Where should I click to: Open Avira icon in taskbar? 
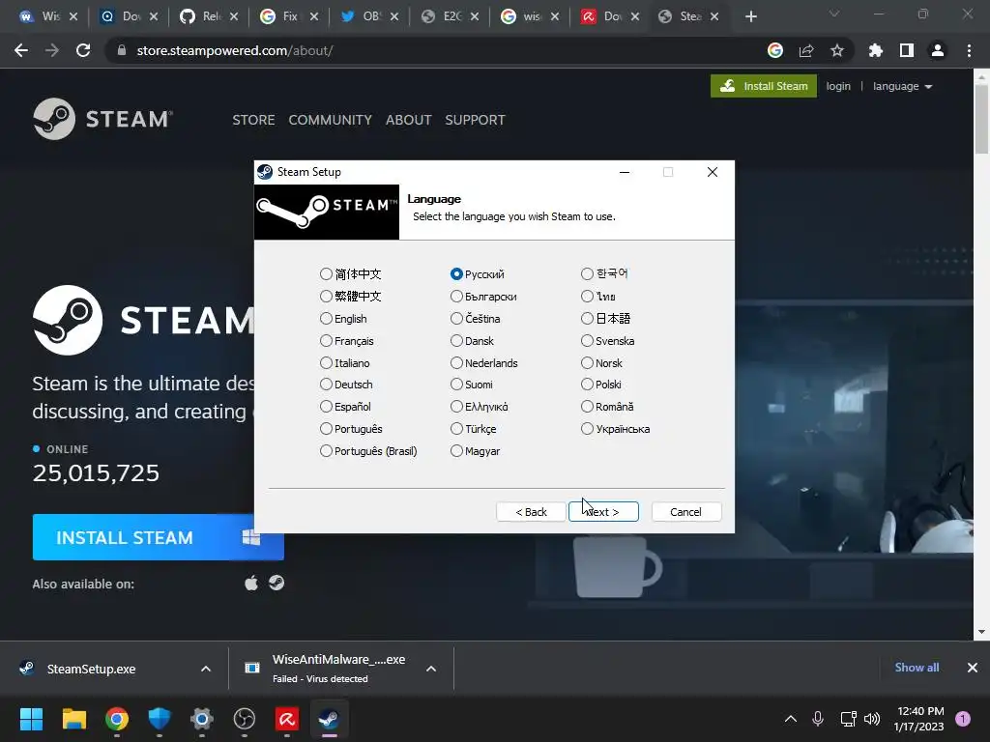[287, 719]
